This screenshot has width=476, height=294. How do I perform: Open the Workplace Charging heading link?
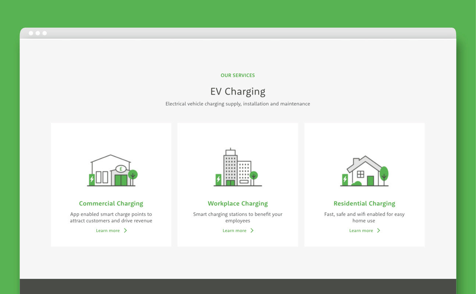pyautogui.click(x=238, y=203)
